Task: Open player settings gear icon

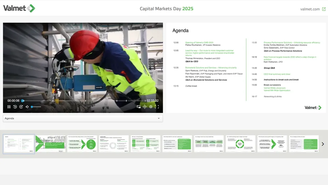Action: (x=151, y=107)
